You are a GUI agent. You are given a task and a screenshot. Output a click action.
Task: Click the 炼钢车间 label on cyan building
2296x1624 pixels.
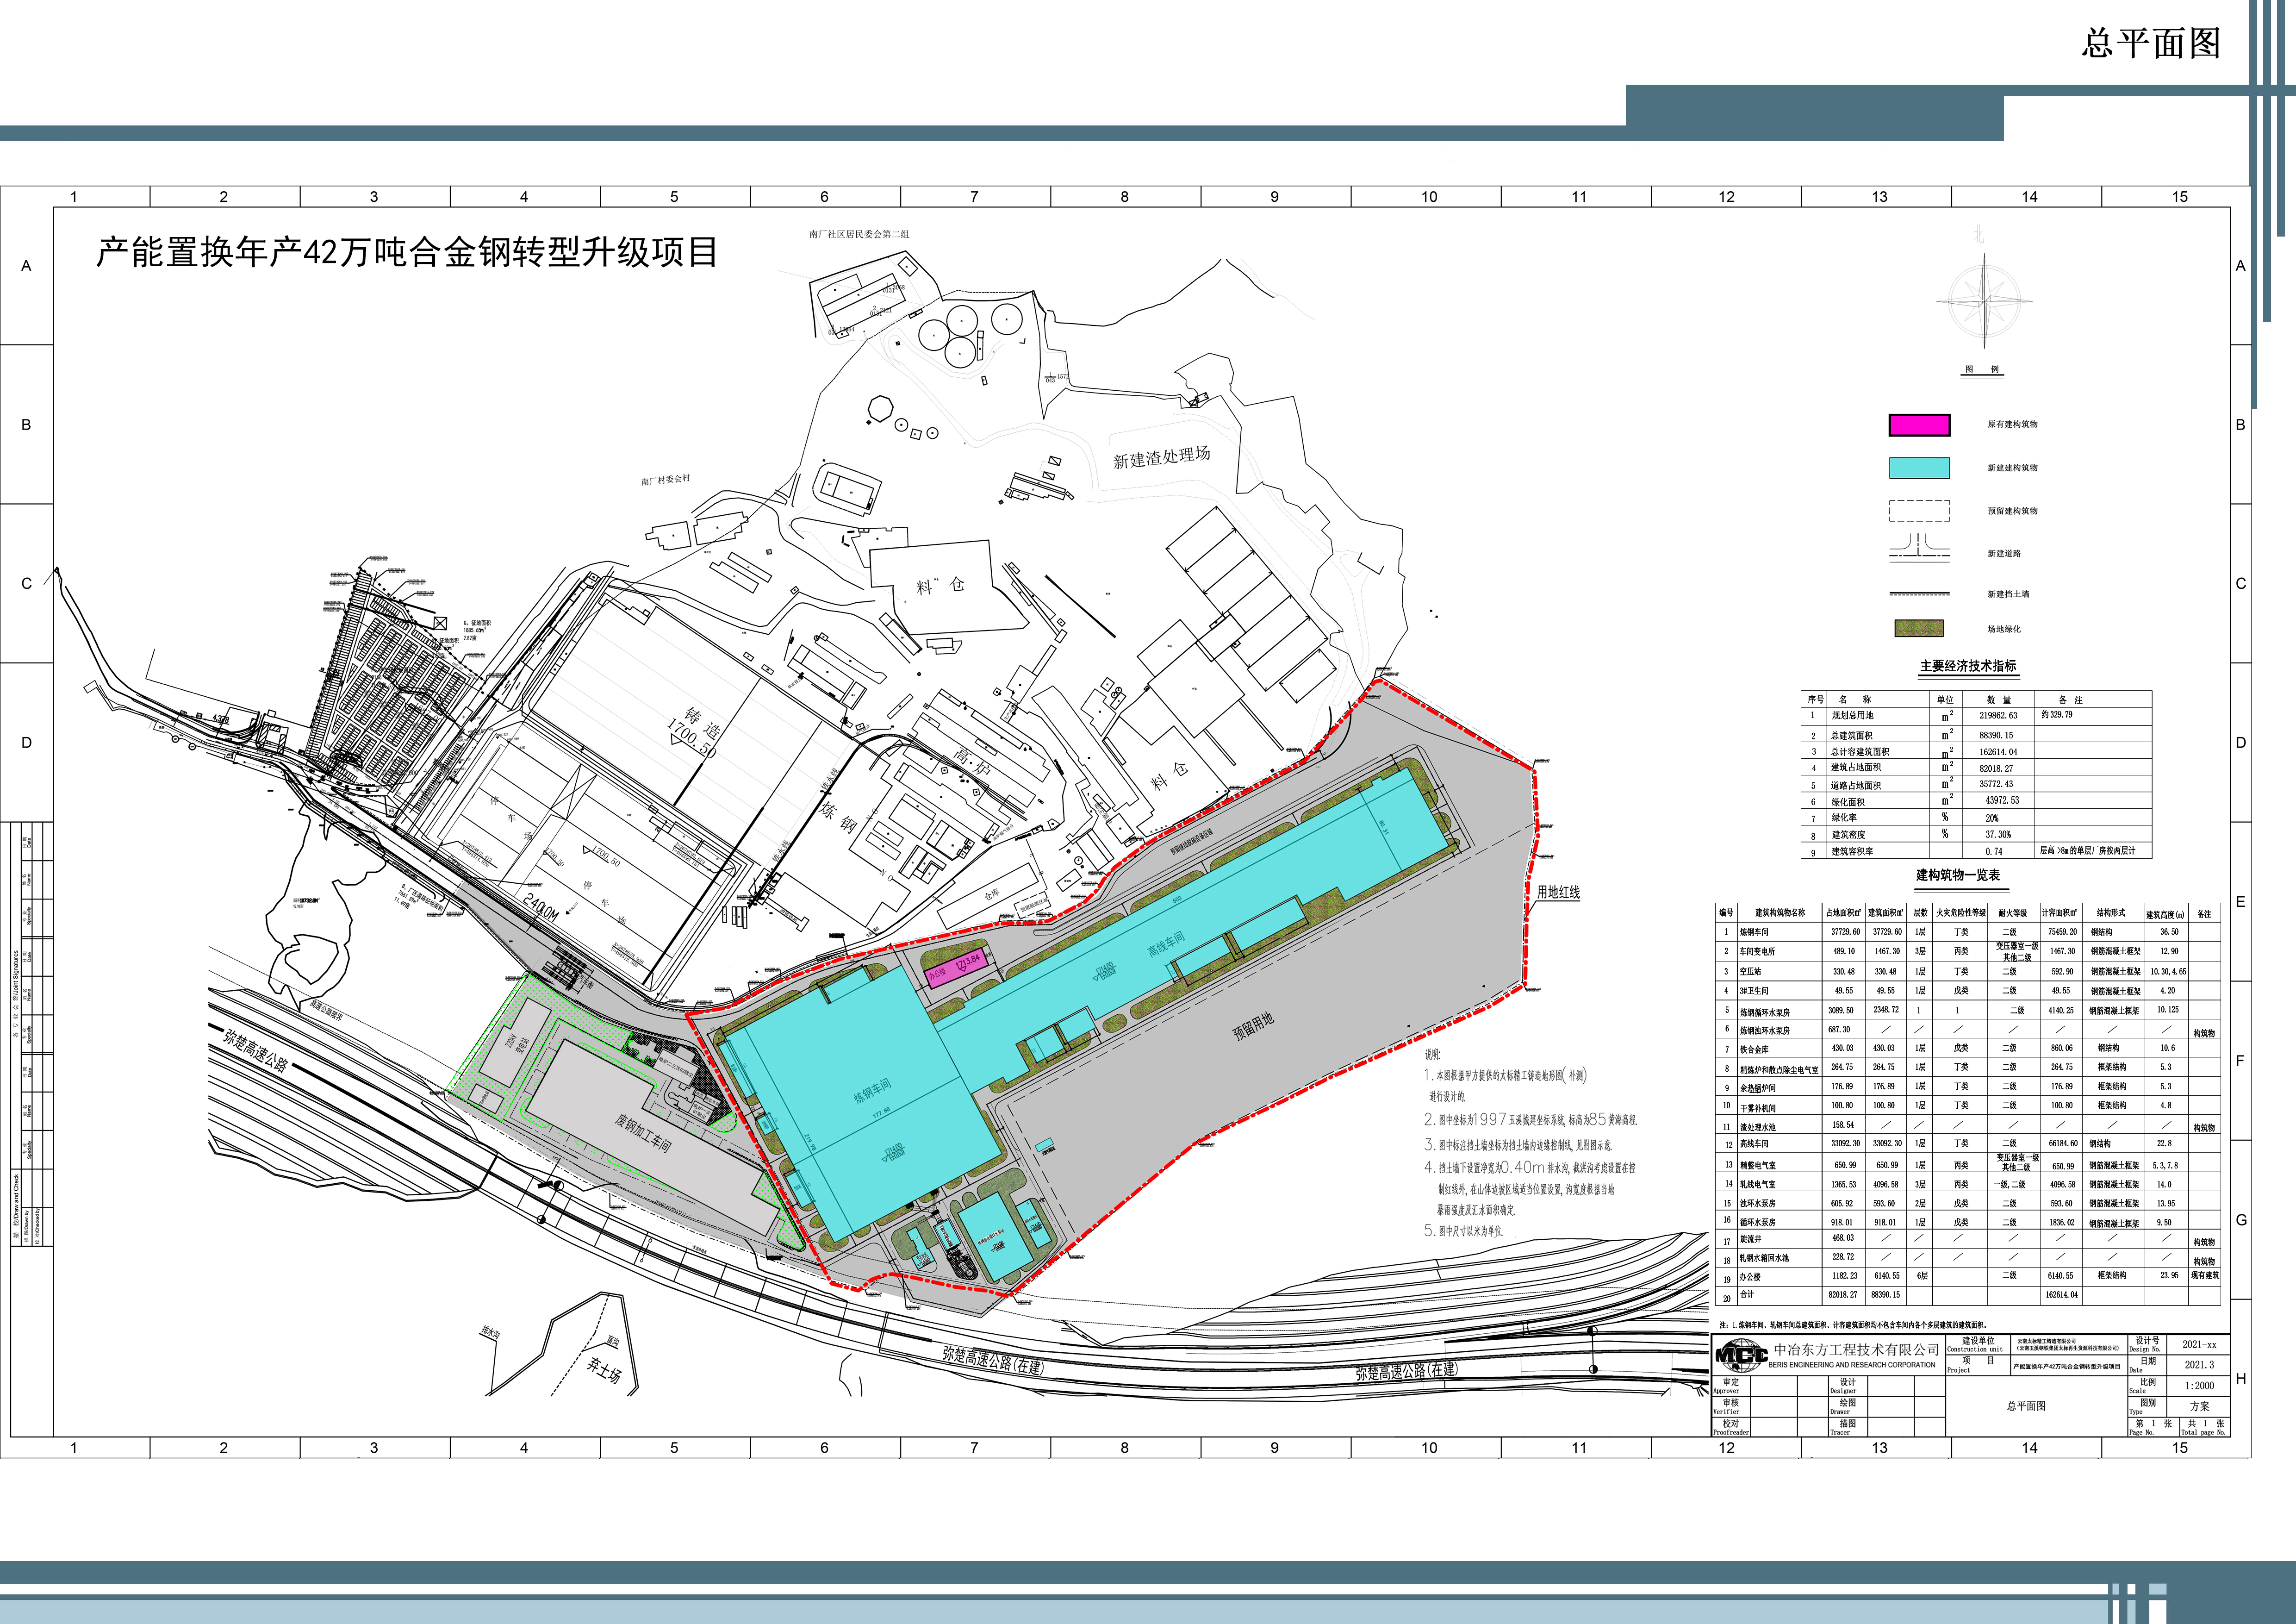(872, 1091)
